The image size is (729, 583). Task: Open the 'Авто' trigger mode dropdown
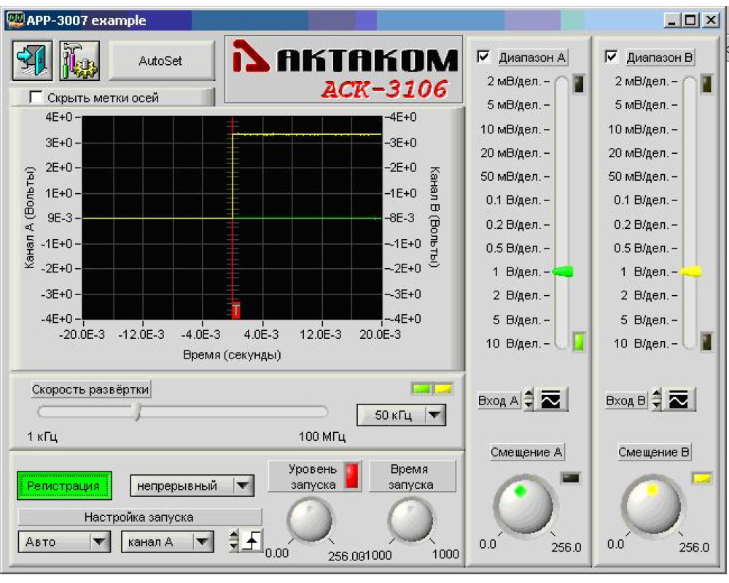point(64,541)
